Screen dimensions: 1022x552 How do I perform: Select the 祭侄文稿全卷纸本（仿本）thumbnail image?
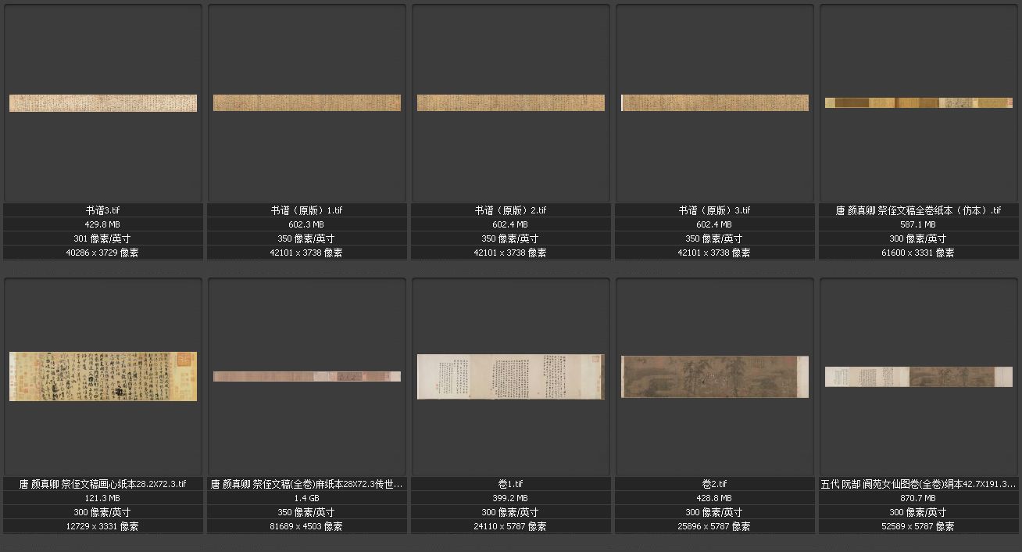919,103
